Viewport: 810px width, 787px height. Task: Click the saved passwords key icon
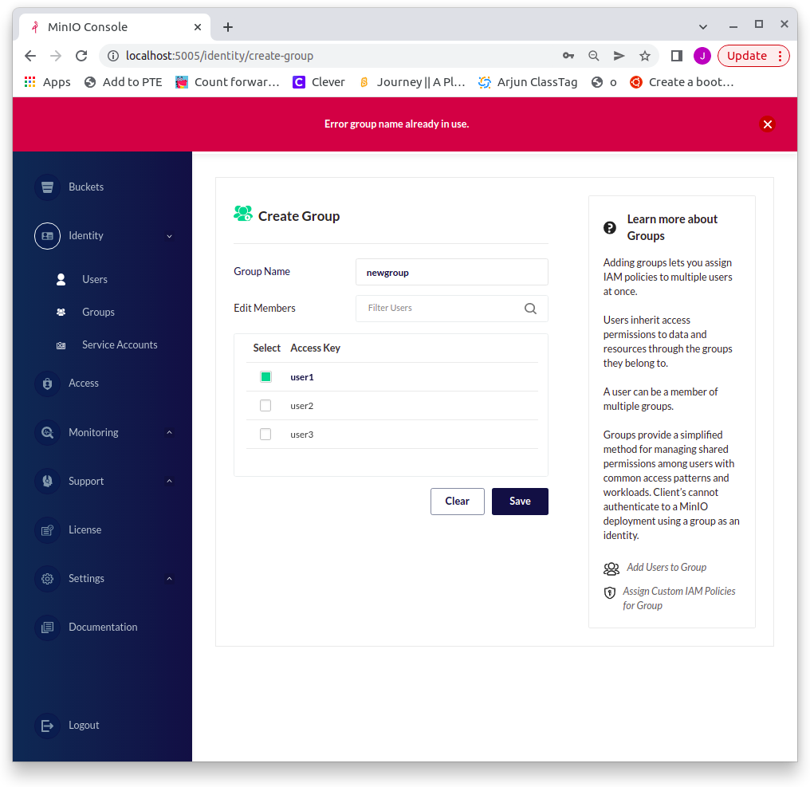[x=568, y=56]
